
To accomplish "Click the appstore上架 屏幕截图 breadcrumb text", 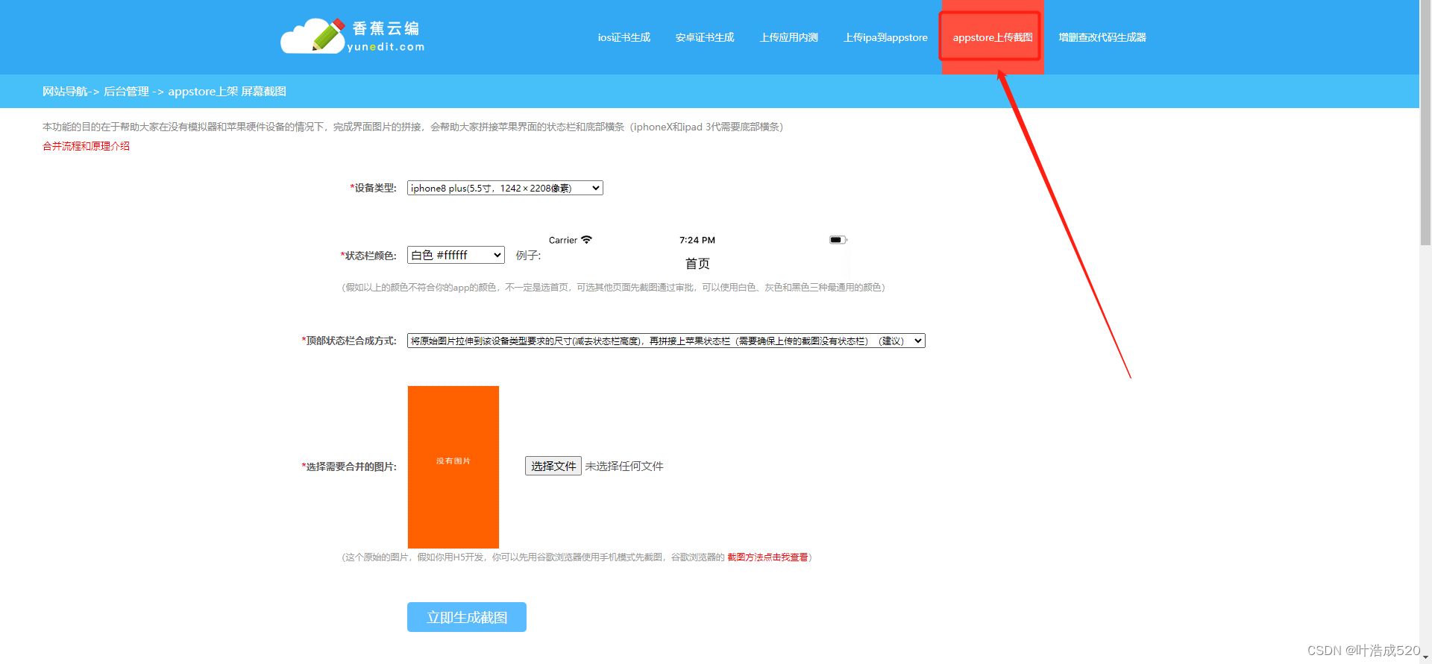I will click(227, 91).
